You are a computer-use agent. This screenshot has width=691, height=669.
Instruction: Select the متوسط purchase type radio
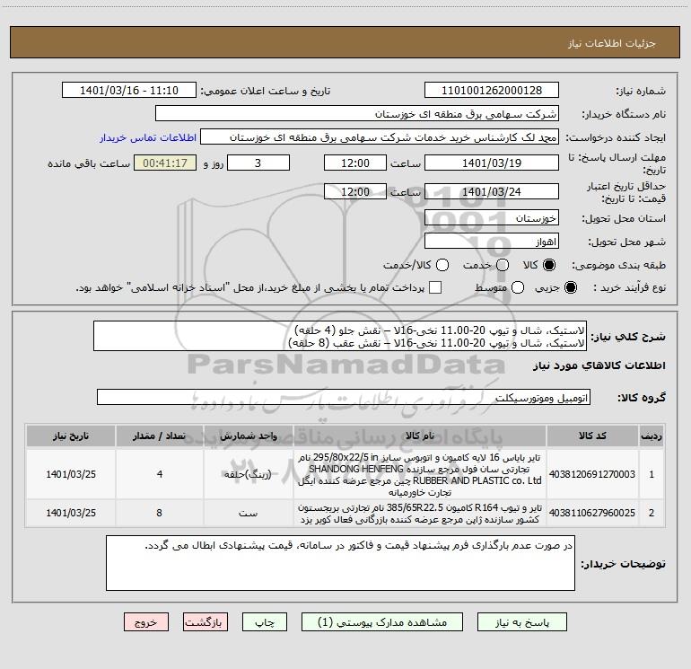pos(518,287)
